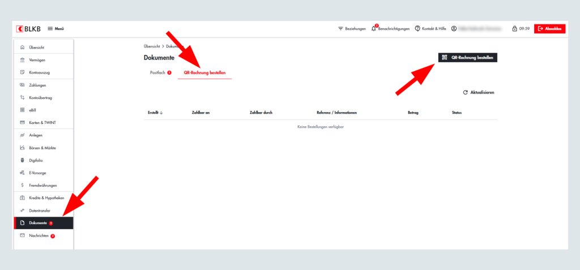This screenshot has width=580, height=270.
Task: Switch to the Postfach tab
Action: click(x=160, y=72)
